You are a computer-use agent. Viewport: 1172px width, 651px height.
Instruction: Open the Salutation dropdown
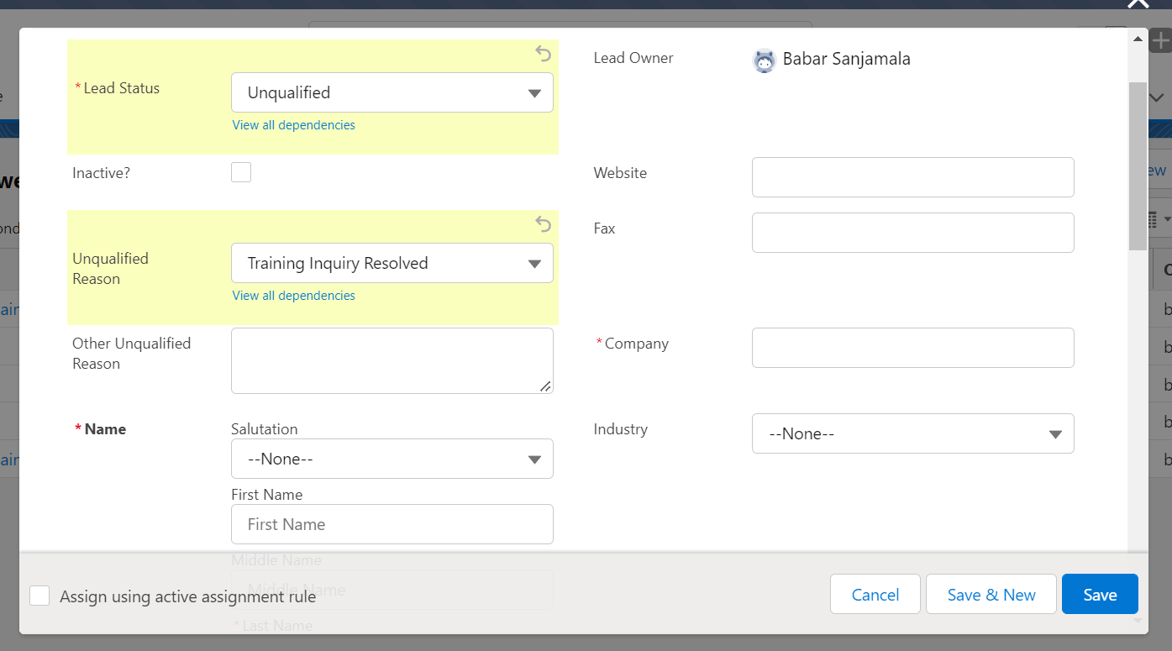click(x=392, y=459)
